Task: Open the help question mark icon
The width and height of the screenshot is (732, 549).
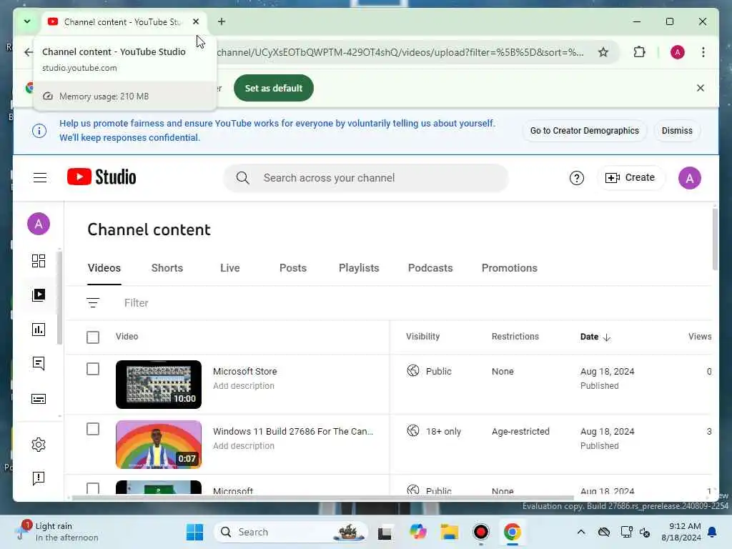Action: tap(577, 178)
